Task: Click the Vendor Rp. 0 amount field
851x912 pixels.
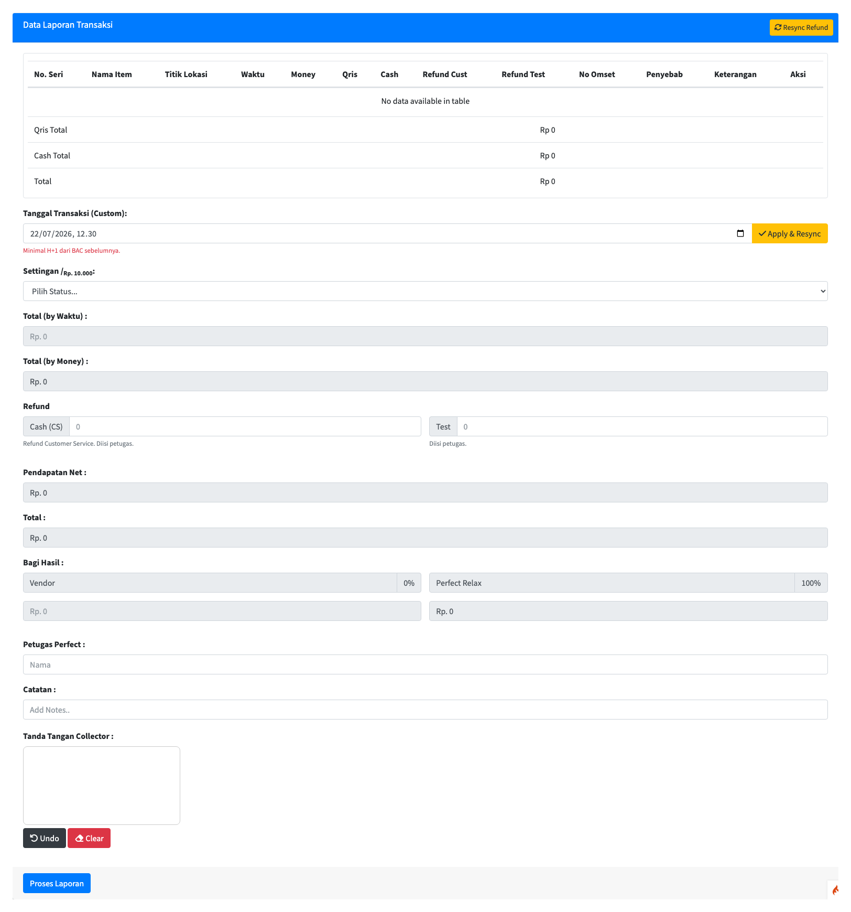Action: tap(222, 611)
